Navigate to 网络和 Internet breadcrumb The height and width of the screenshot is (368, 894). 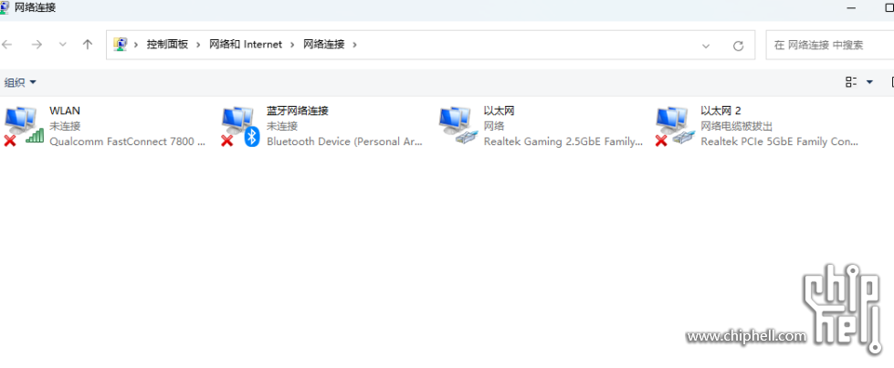coord(246,45)
